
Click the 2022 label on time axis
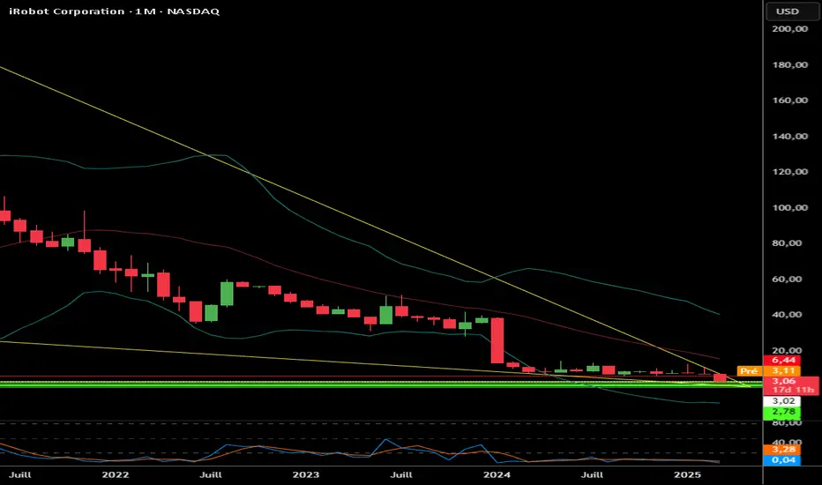(116, 474)
